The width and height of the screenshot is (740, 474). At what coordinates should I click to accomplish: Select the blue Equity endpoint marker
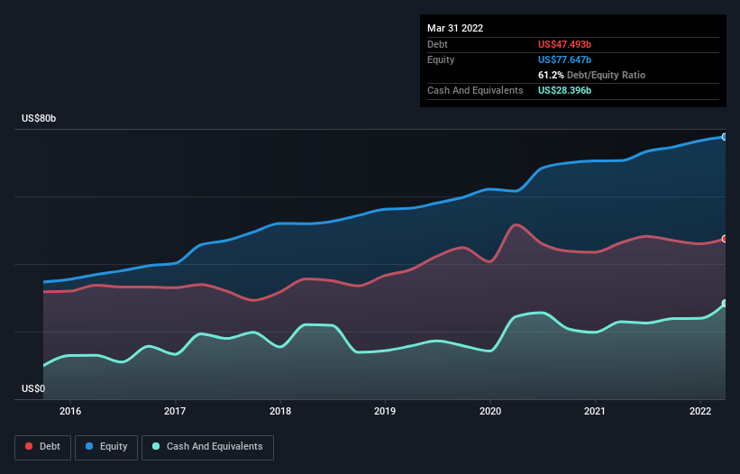coord(725,137)
